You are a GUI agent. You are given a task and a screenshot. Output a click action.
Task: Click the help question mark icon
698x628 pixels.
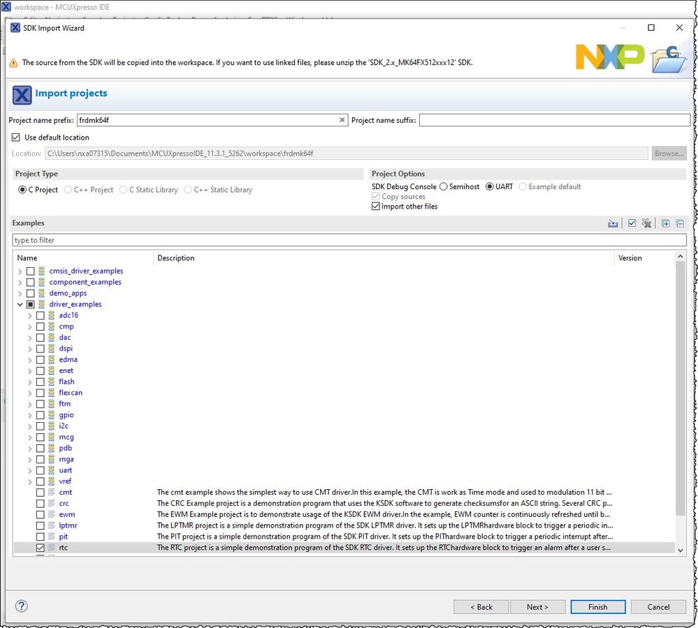[22, 606]
